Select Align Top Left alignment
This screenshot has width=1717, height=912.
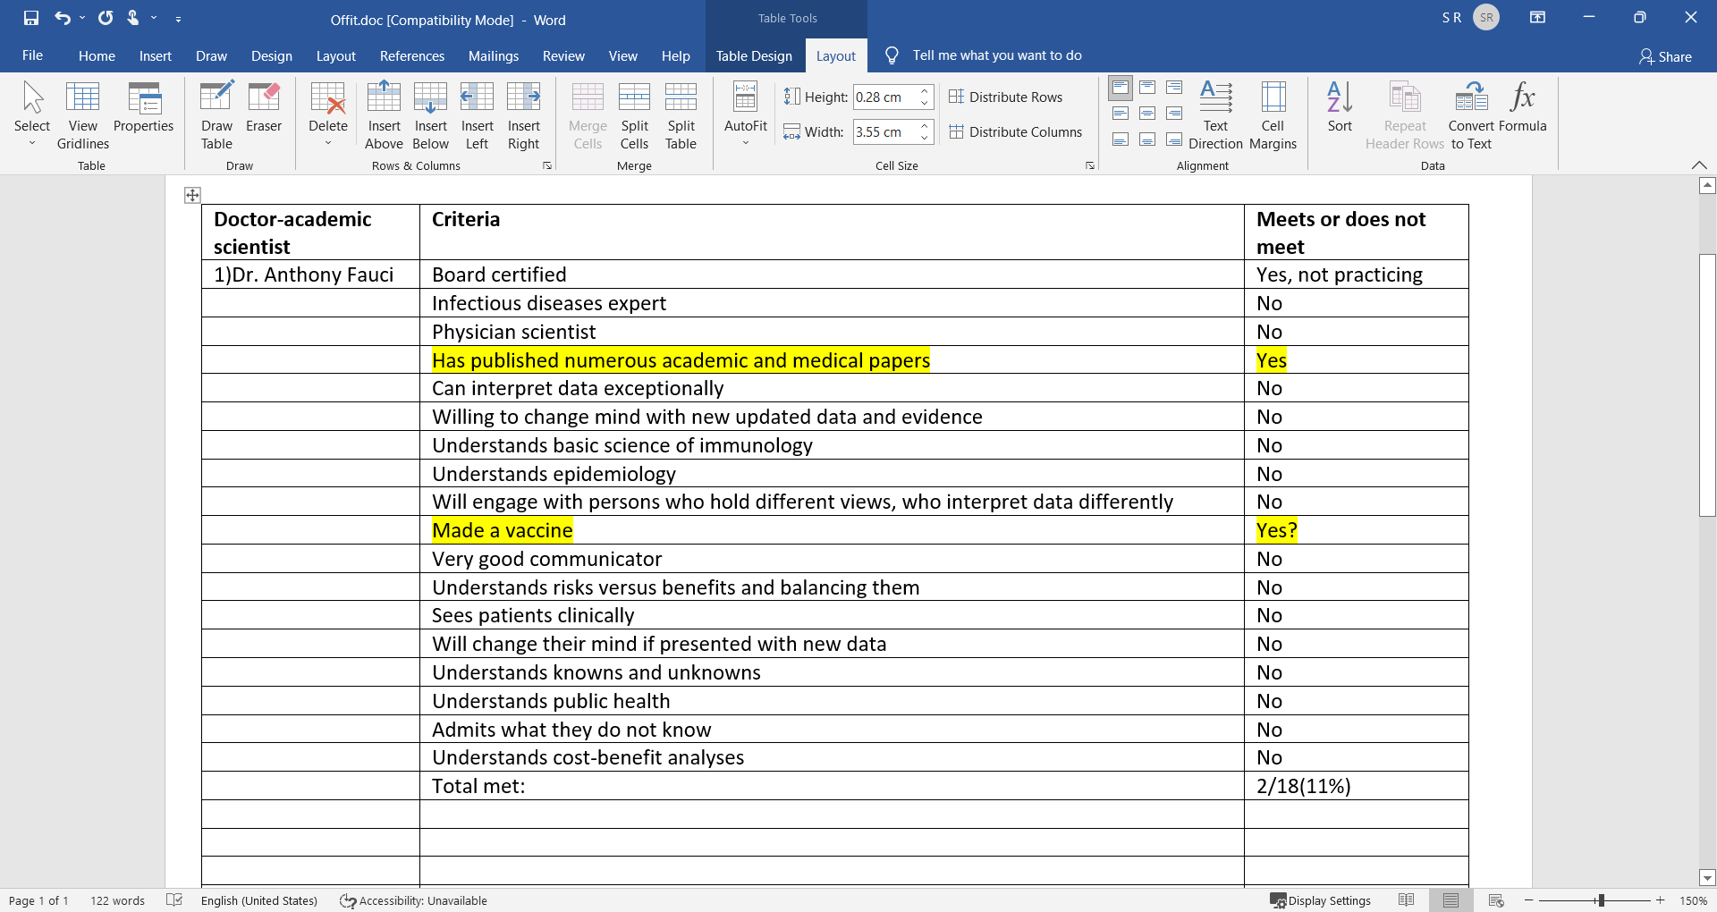(x=1121, y=88)
